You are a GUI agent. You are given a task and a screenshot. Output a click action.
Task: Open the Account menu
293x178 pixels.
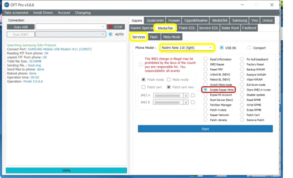coord(64,13)
